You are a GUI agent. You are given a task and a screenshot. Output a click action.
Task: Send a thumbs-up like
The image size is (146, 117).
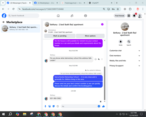tap(103, 106)
